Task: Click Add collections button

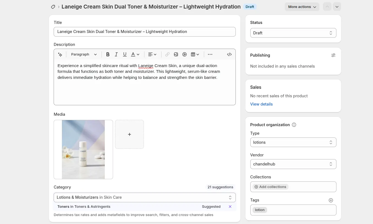Action: [270, 187]
